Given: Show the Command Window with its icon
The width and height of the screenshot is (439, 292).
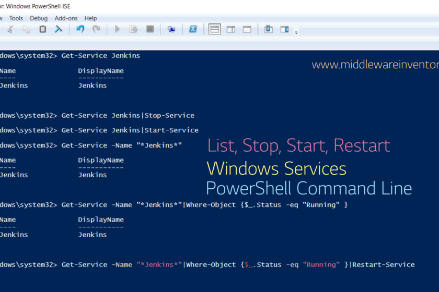Looking at the screenshot, I should (x=269, y=29).
